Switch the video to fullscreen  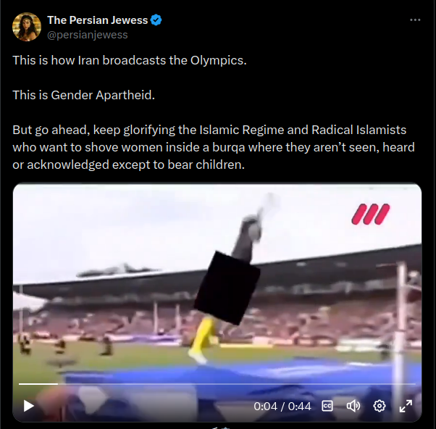tap(406, 406)
